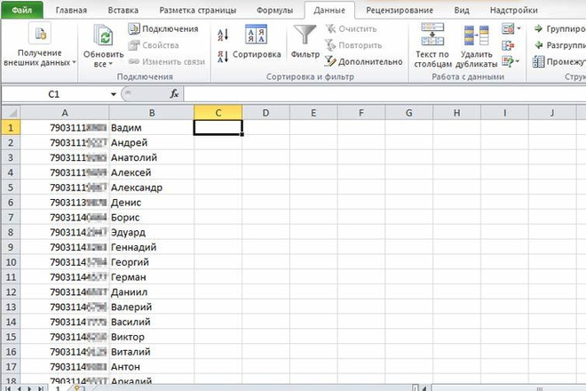This screenshot has width=586, height=391.
Task: Sort ascending A to Я
Action: point(223,36)
